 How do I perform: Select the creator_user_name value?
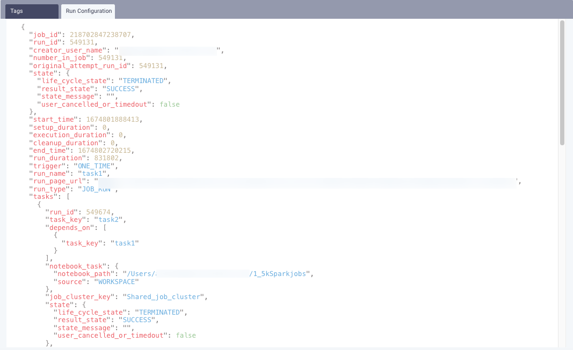click(166, 50)
